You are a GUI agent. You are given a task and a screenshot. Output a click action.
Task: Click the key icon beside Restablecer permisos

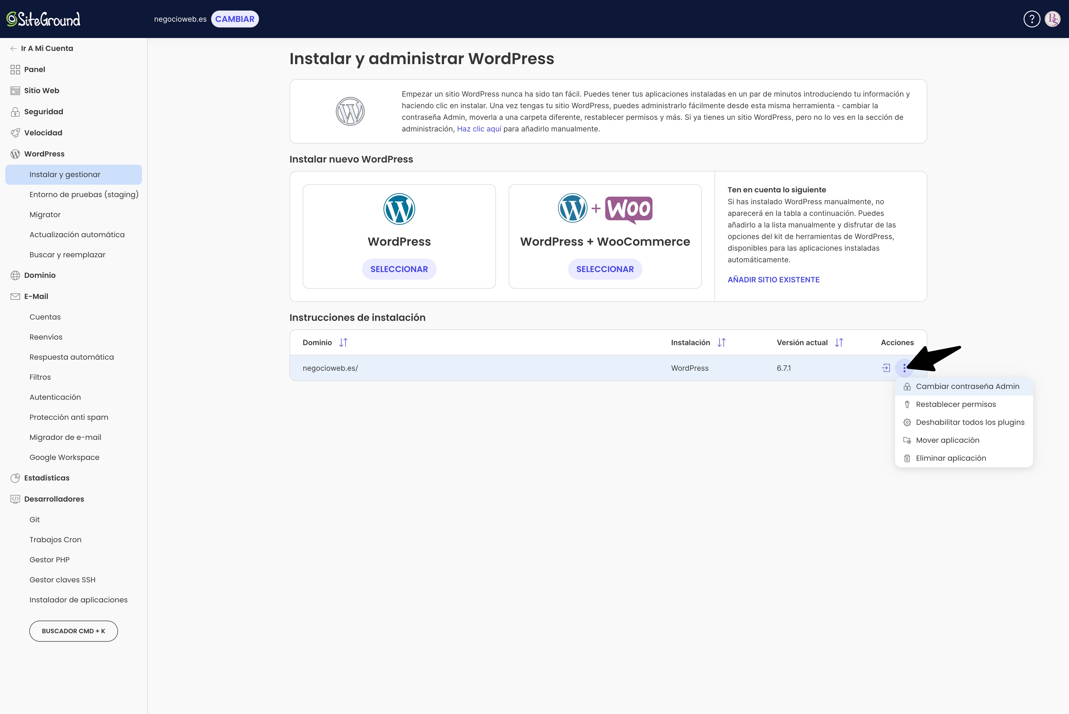pos(907,404)
